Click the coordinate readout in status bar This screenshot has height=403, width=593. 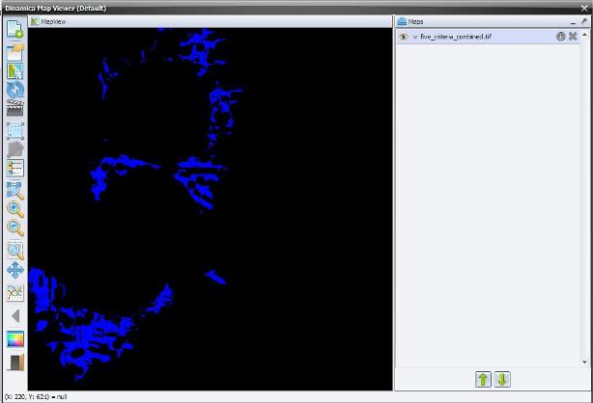click(36, 397)
